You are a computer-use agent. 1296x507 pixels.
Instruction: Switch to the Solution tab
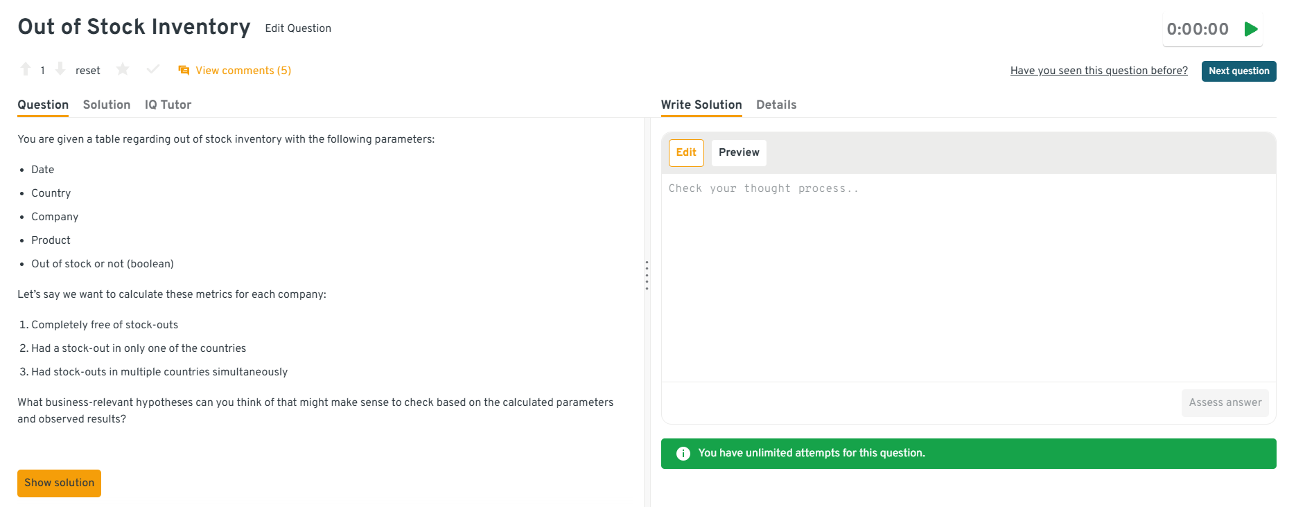(107, 105)
